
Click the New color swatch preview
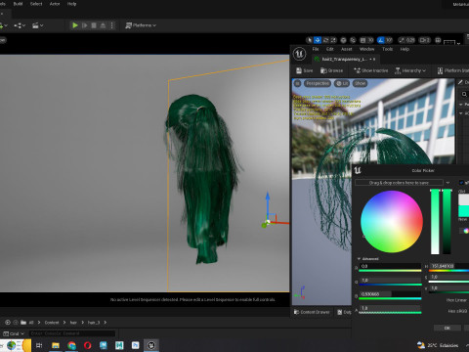[x=464, y=211]
